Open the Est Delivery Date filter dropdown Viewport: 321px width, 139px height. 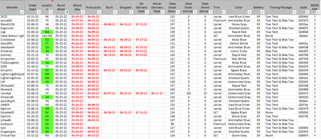click(147, 12)
